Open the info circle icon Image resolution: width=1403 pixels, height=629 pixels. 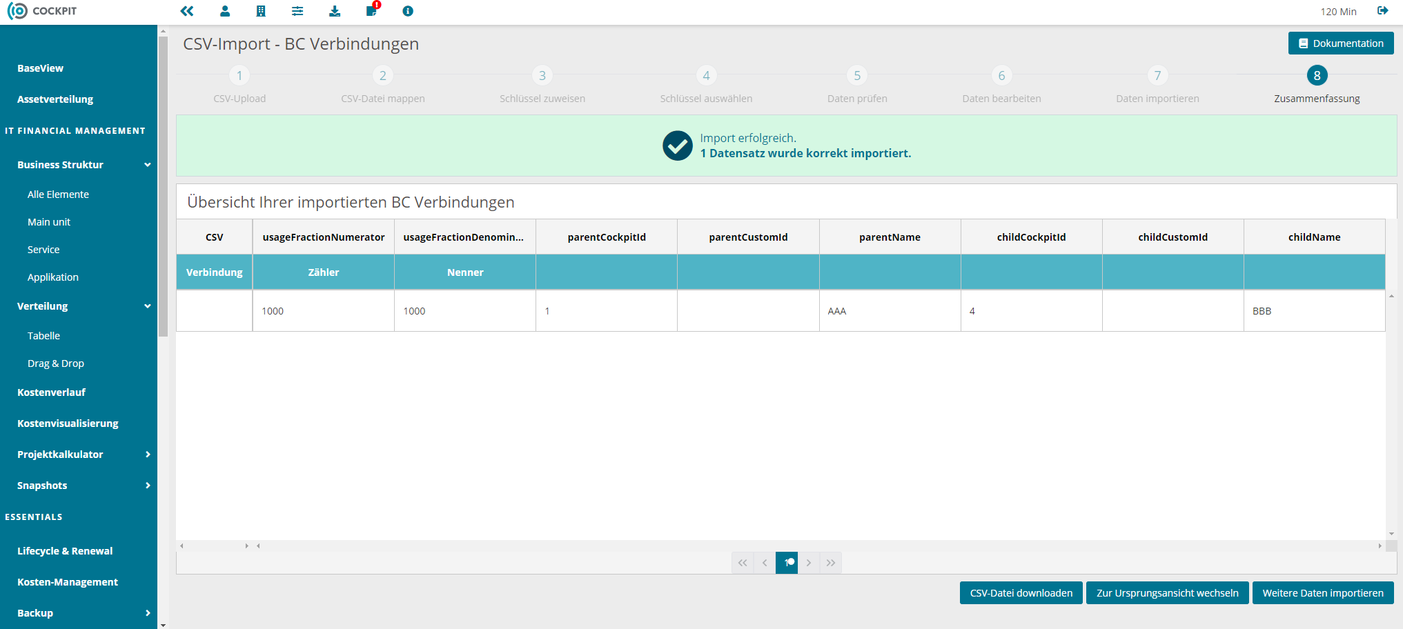[408, 11]
